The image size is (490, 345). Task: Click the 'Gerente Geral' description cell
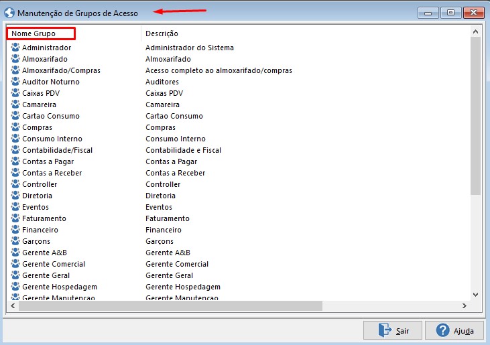pyautogui.click(x=170, y=275)
